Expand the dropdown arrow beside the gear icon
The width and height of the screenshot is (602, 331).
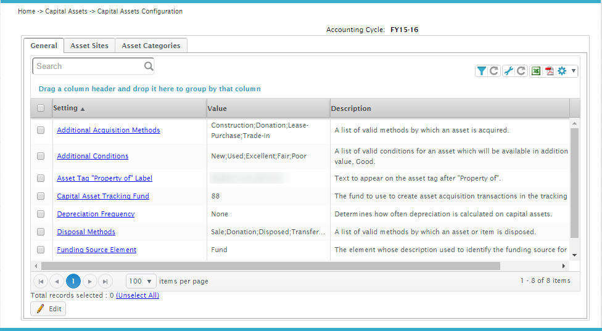574,71
